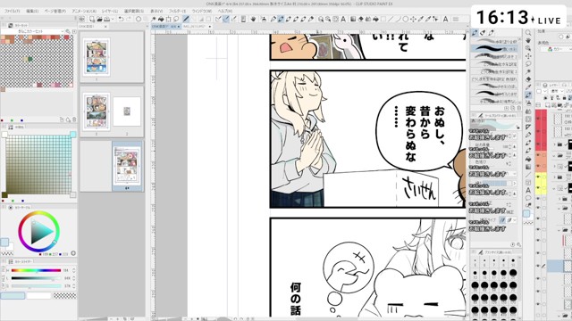Open dropdown arrow beside the save icon
This screenshot has height=321, width=572.
113,19
